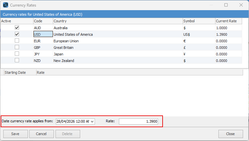Open the date currency rate applies from dropdown
Image resolution: width=249 pixels, height=141 pixels.
[x=92, y=122]
